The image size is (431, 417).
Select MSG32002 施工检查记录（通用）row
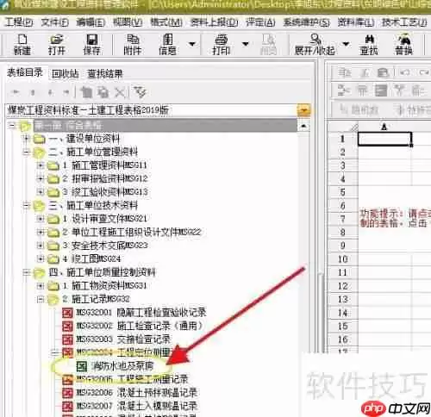[x=140, y=326]
